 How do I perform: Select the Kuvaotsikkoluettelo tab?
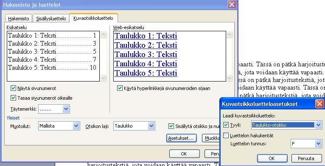(93, 18)
